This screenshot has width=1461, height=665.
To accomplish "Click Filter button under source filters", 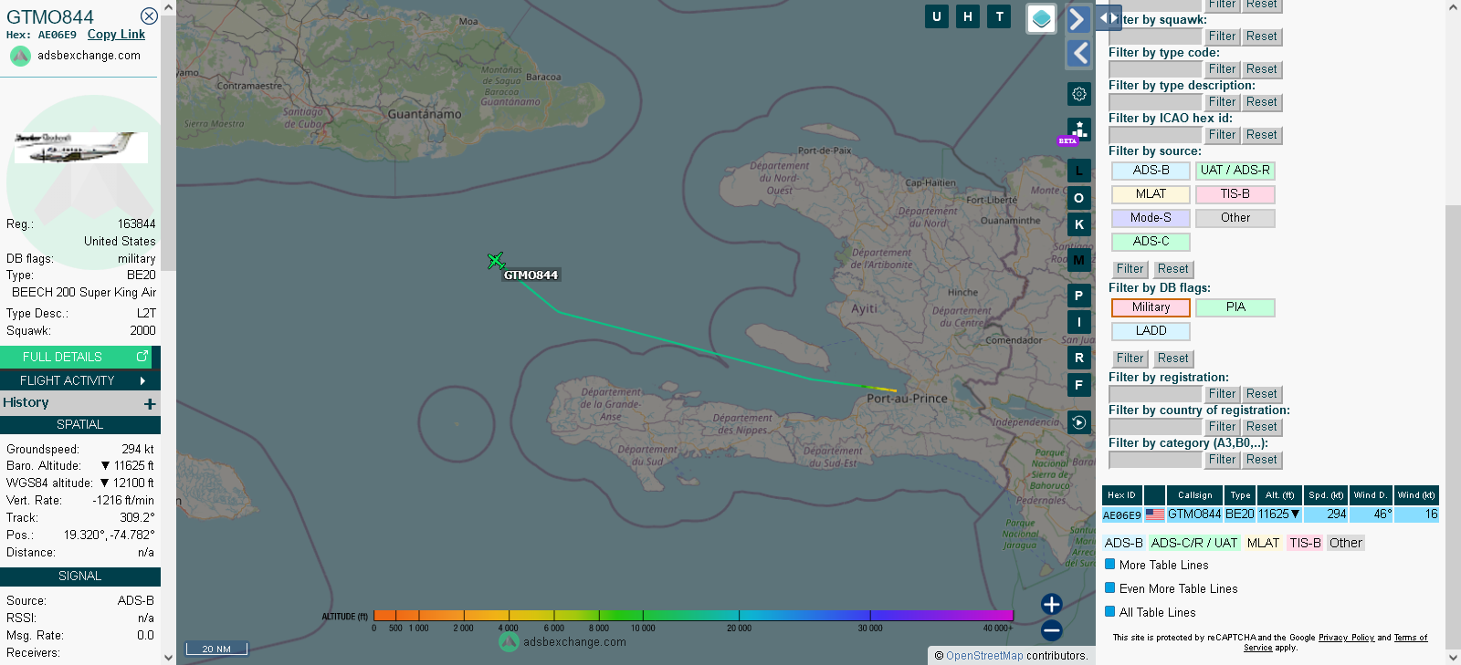I will point(1130,269).
